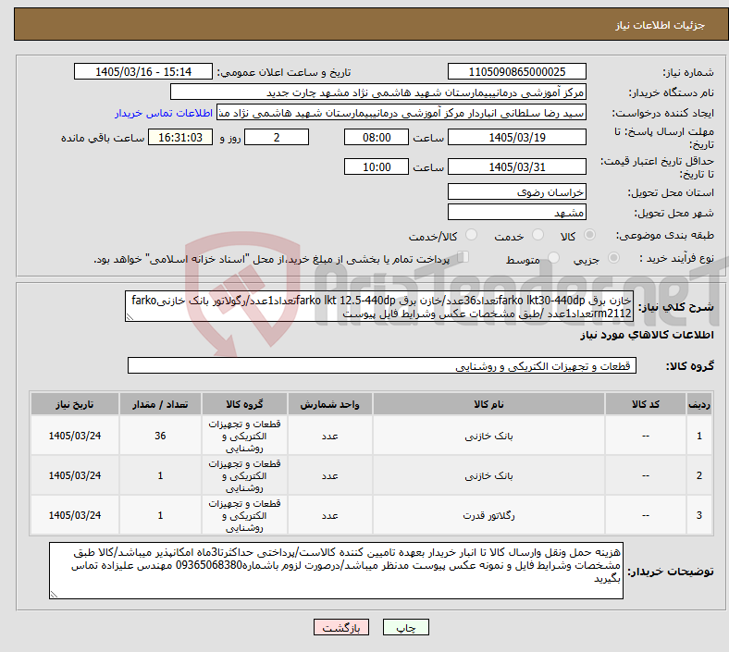Click the buyer organization name field
This screenshot has width=729, height=652.
(378, 92)
